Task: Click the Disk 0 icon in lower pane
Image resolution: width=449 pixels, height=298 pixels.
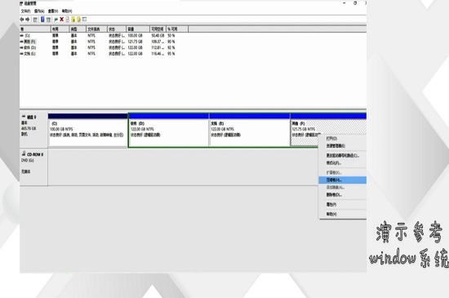Action: pos(24,117)
